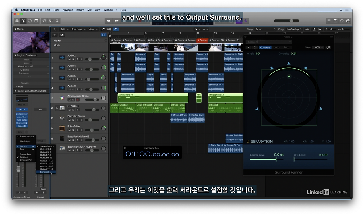Open the List Editors icon

[x=329, y=21]
